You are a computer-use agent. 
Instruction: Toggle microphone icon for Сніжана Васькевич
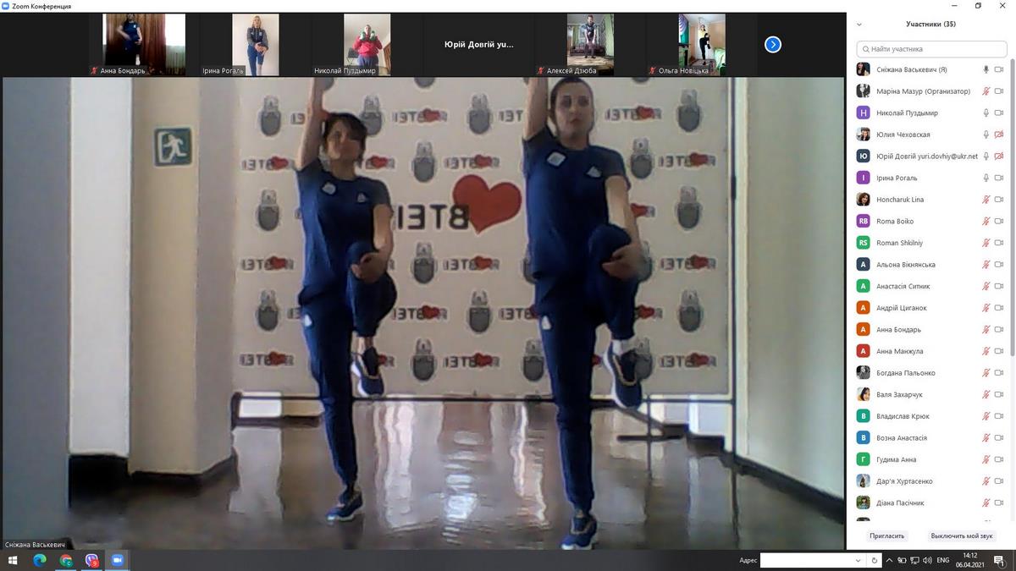[x=986, y=69]
